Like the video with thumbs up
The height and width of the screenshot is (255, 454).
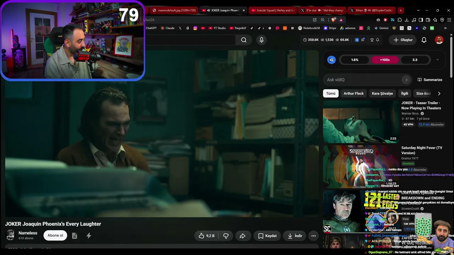(206, 236)
